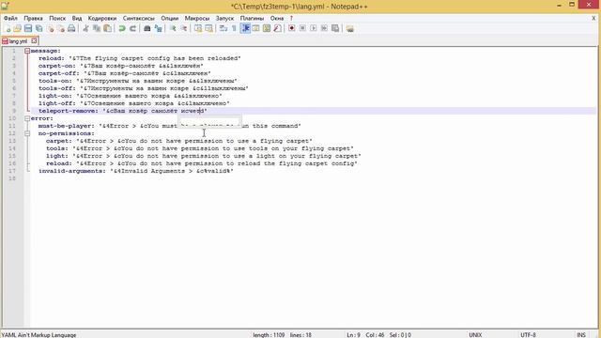Screen dimensions: 601x338
Task: Click the invalid-arguments: line text
Action: (x=135, y=171)
